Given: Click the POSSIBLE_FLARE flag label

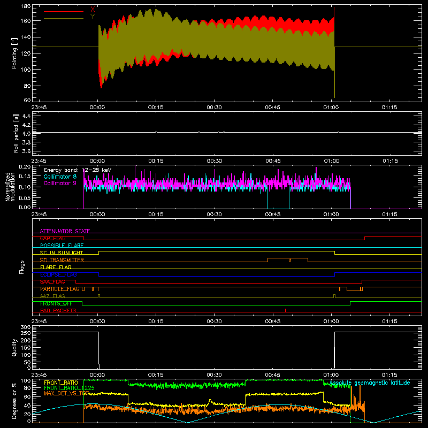Looking at the screenshot, I should 62,246.
